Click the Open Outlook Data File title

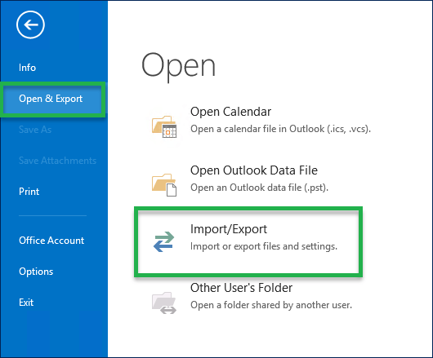254,170
